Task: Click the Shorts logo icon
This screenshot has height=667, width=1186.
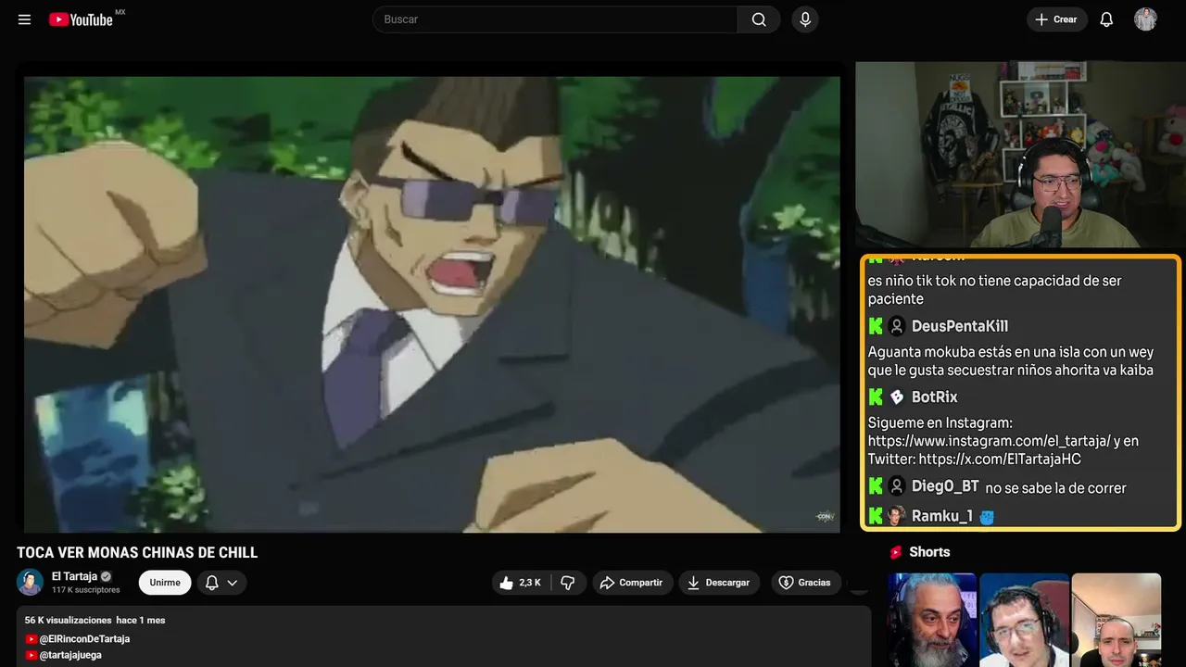Action: tap(896, 552)
